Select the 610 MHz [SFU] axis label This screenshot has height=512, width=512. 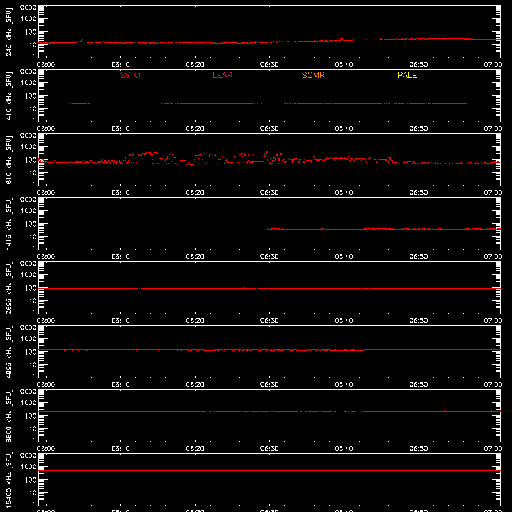(x=8, y=160)
